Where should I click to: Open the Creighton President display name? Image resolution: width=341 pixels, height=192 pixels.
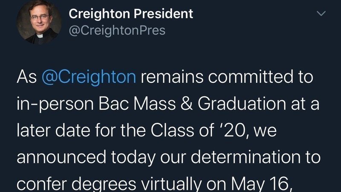pos(131,14)
